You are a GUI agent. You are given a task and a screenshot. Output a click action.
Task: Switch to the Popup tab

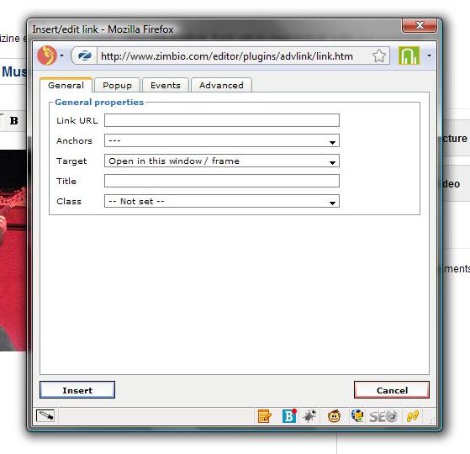pos(117,85)
